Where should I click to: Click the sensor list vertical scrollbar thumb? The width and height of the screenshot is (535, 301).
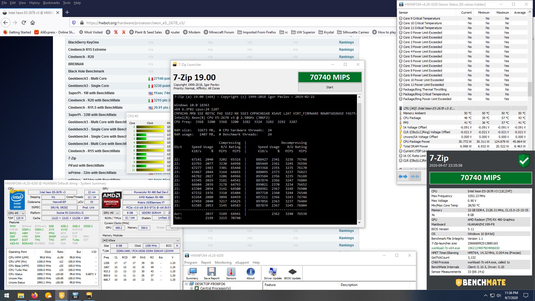tap(530, 89)
